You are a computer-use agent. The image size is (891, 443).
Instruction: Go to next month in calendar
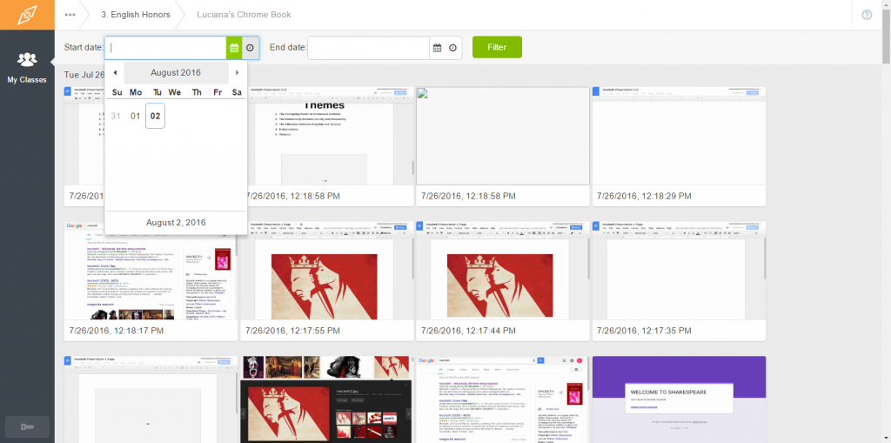(x=237, y=73)
